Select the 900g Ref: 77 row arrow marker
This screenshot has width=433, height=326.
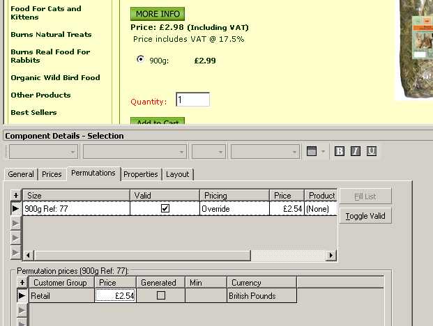(16, 208)
